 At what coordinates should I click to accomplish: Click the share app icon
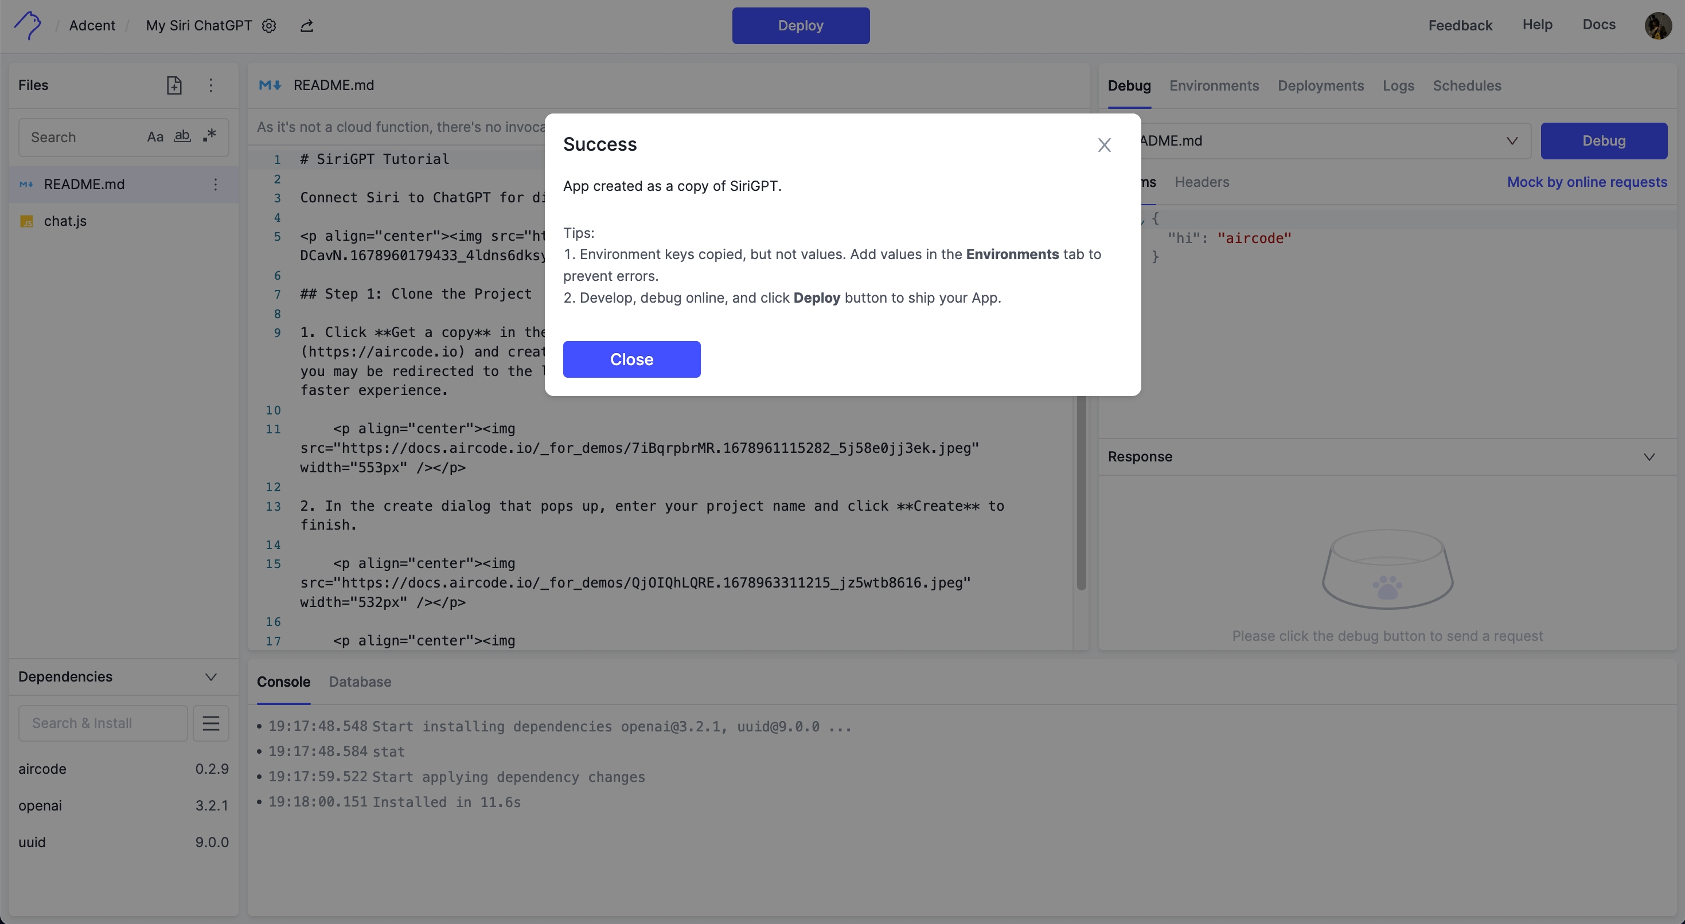pos(307,25)
